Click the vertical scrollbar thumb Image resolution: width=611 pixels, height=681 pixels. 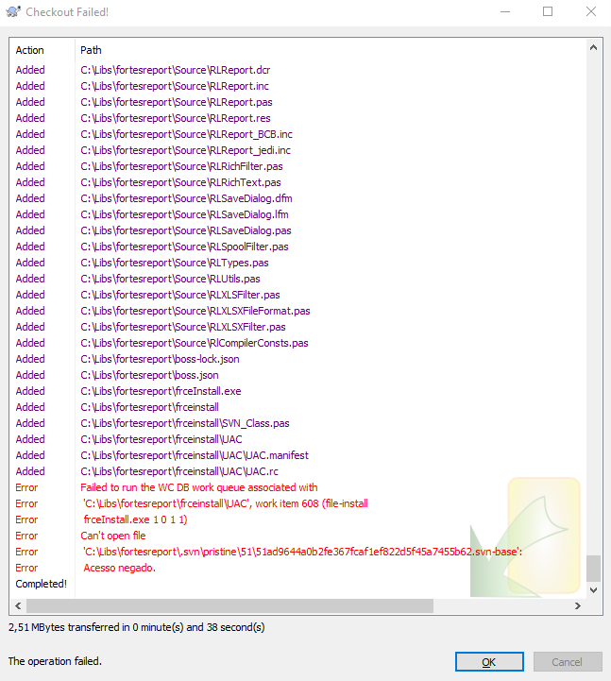[593, 568]
